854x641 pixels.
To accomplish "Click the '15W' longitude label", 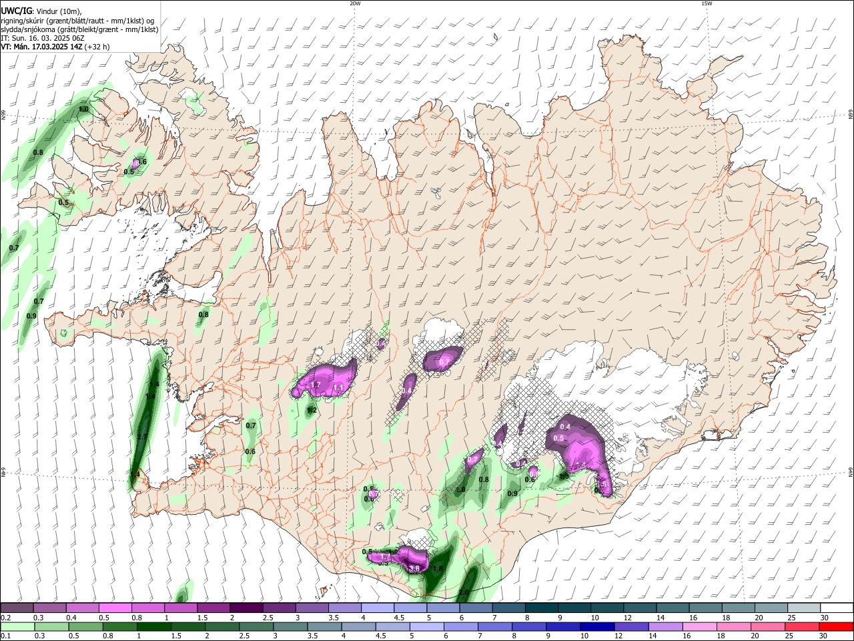I will pos(707,3).
